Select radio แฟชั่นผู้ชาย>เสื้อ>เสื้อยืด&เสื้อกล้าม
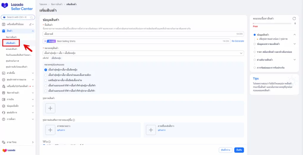 [46, 80]
